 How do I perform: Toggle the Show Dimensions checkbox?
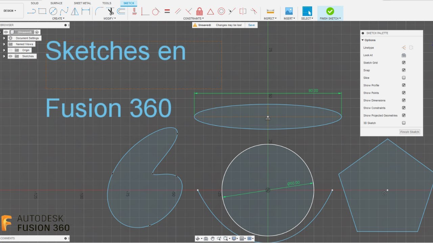(404, 100)
